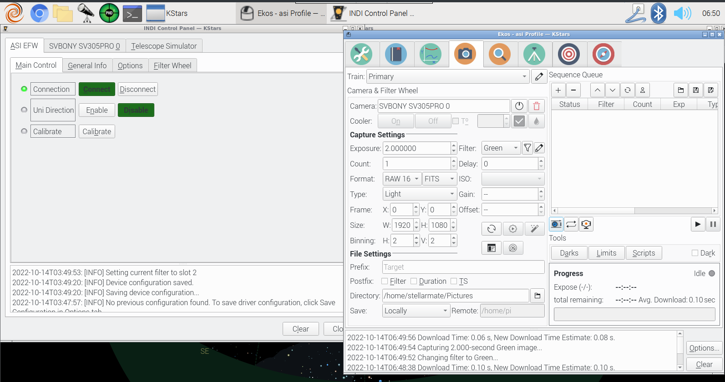Click the Disconnect button
The width and height of the screenshot is (725, 382).
[x=138, y=89]
